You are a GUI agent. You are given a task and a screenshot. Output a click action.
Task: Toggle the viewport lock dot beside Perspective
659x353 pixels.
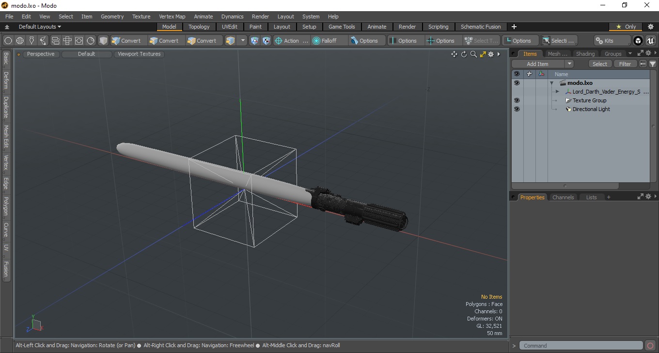19,54
